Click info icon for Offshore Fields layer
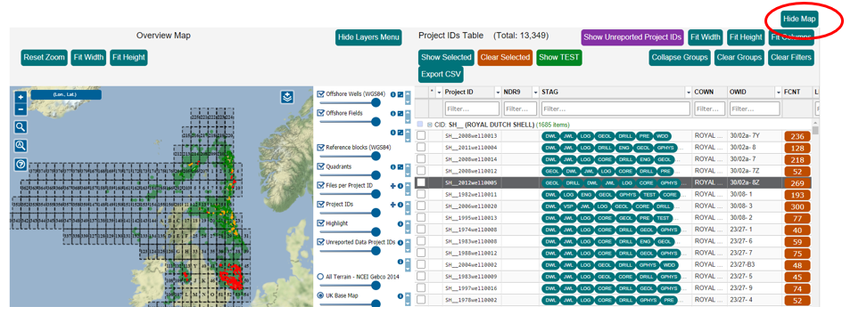 (x=392, y=113)
